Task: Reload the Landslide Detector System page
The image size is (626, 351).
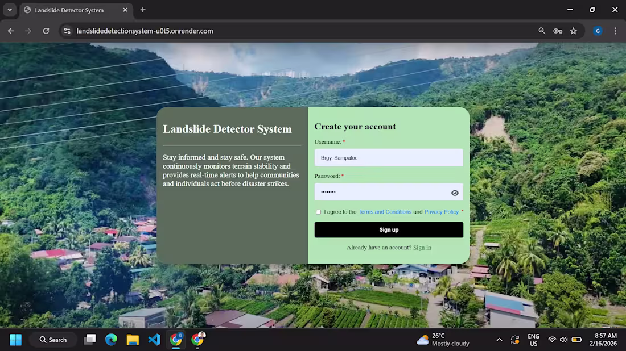Action: click(x=46, y=31)
